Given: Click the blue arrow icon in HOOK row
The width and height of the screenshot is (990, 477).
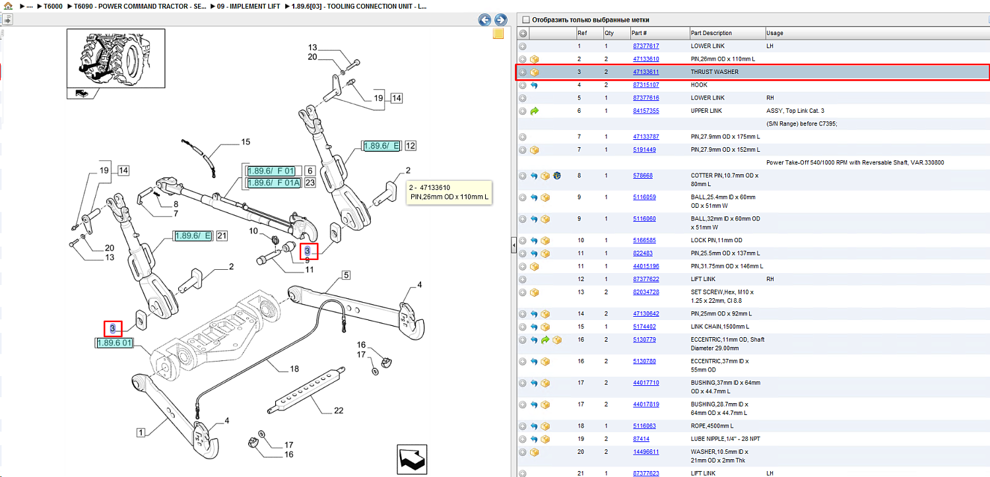Looking at the screenshot, I should tap(535, 85).
